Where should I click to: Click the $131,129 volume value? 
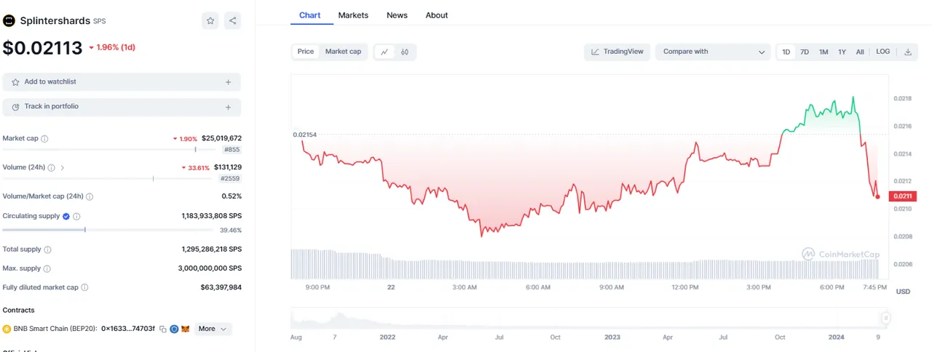click(x=228, y=167)
